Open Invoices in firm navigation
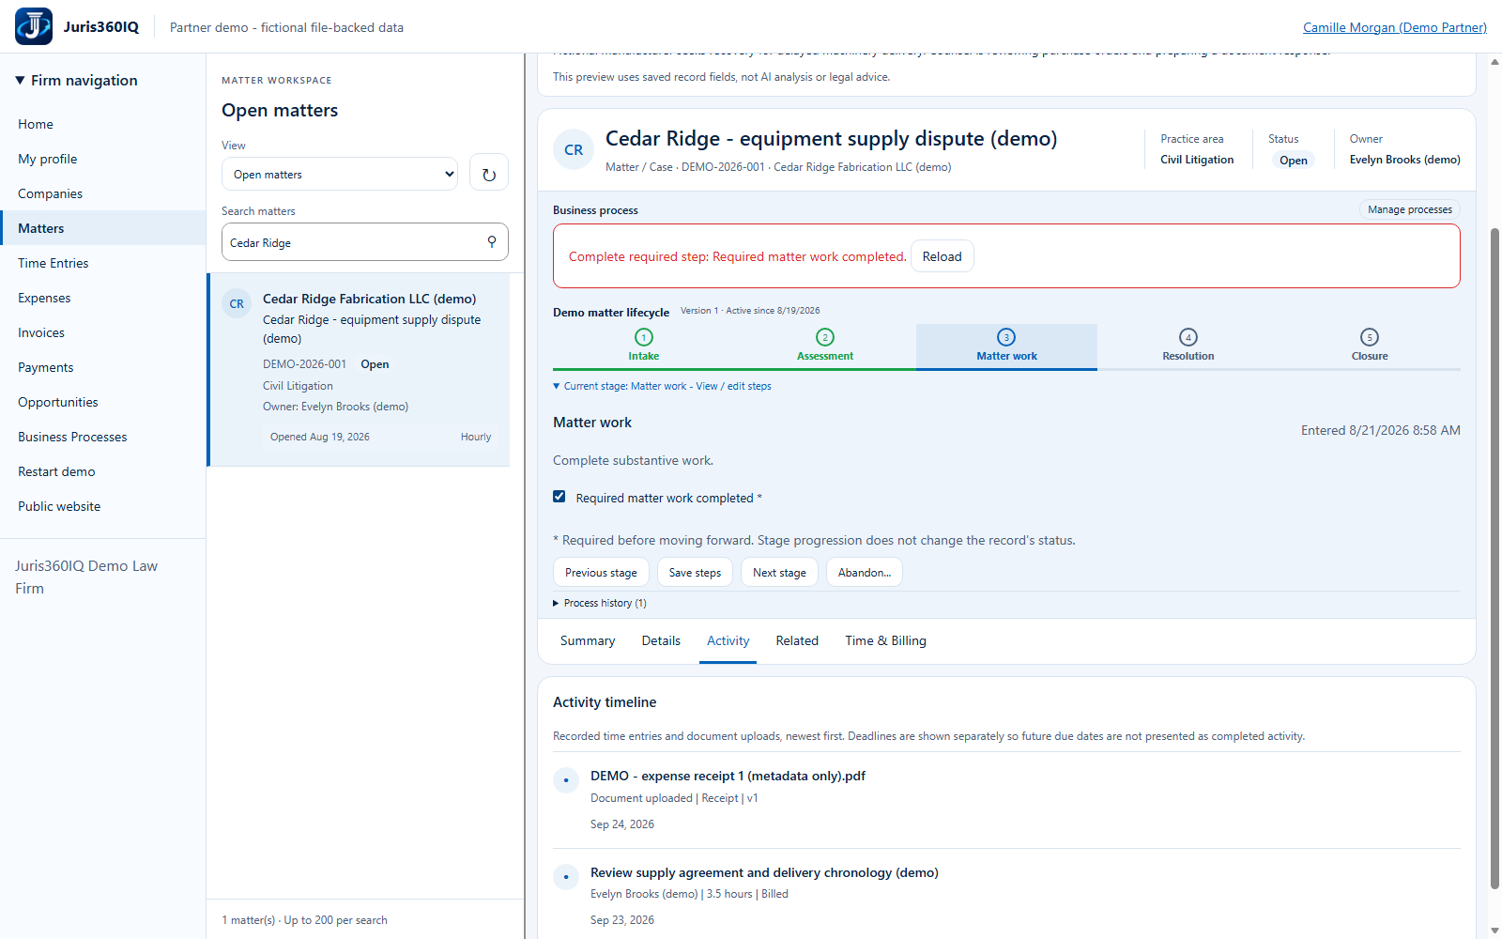 pyautogui.click(x=41, y=332)
